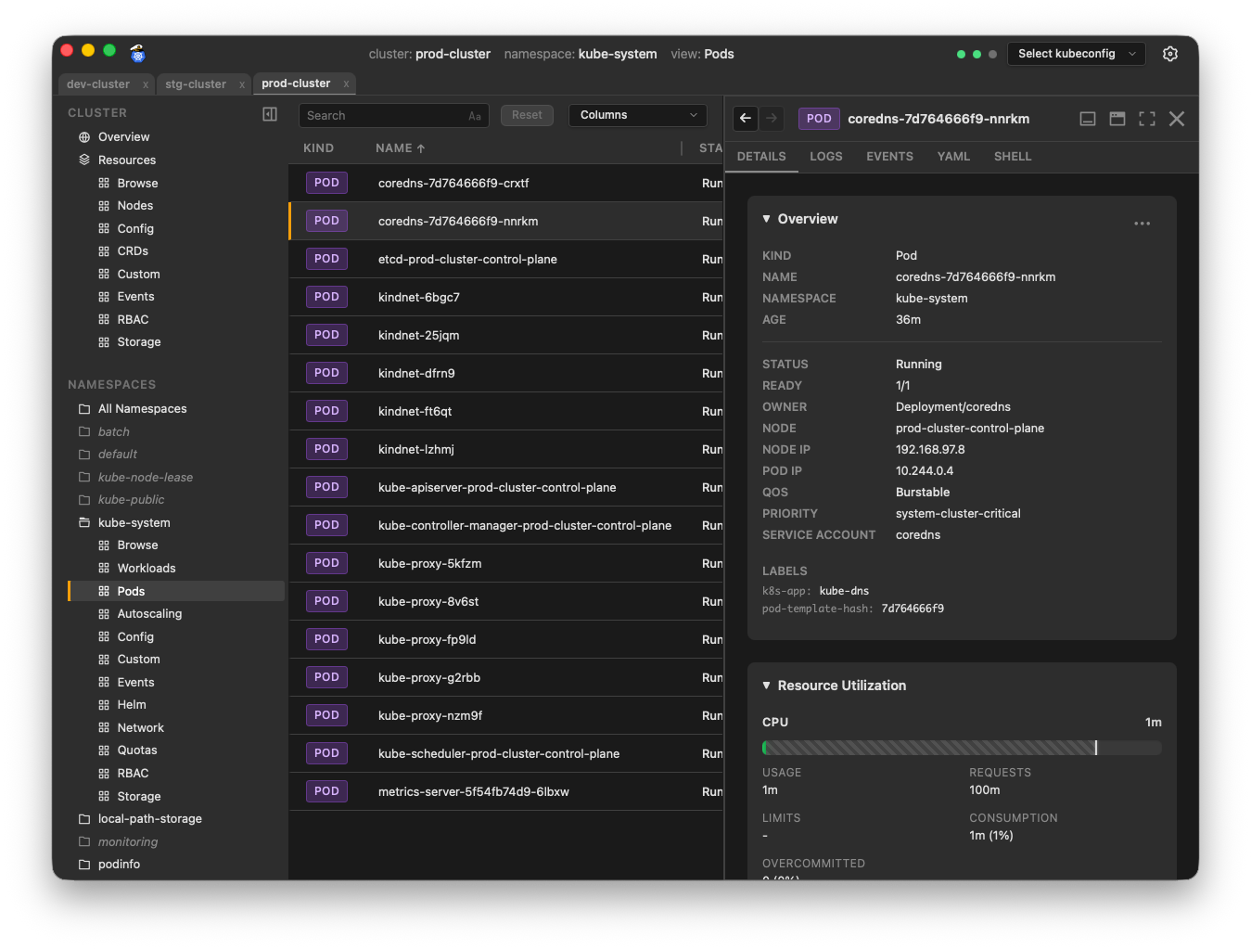Select Network in the kube-system sidebar

tap(143, 727)
